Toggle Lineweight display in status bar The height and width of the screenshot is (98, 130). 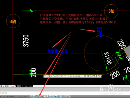(x=58, y=96)
